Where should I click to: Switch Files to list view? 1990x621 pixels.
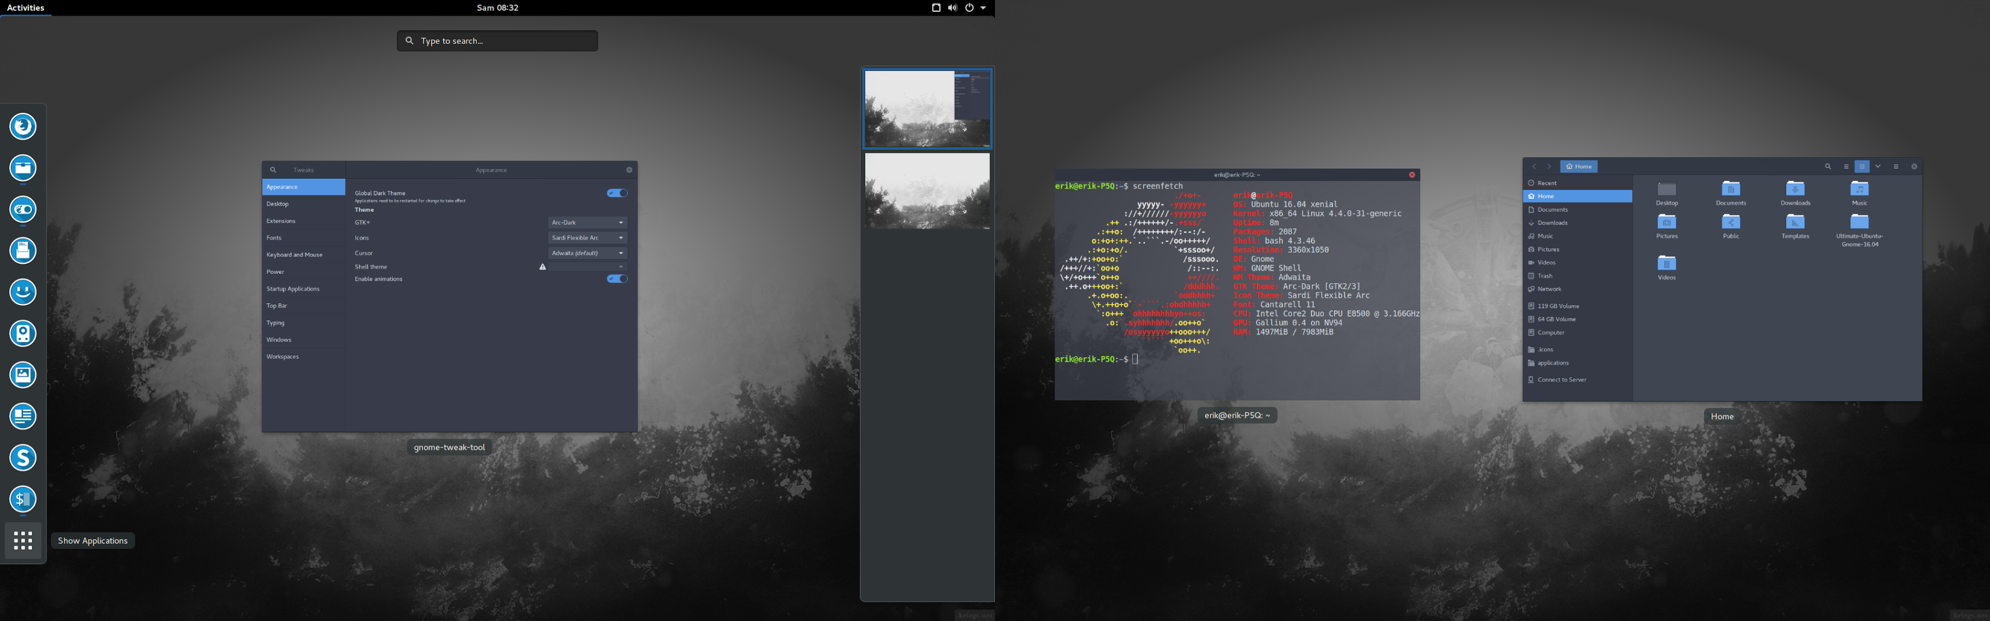click(1846, 167)
